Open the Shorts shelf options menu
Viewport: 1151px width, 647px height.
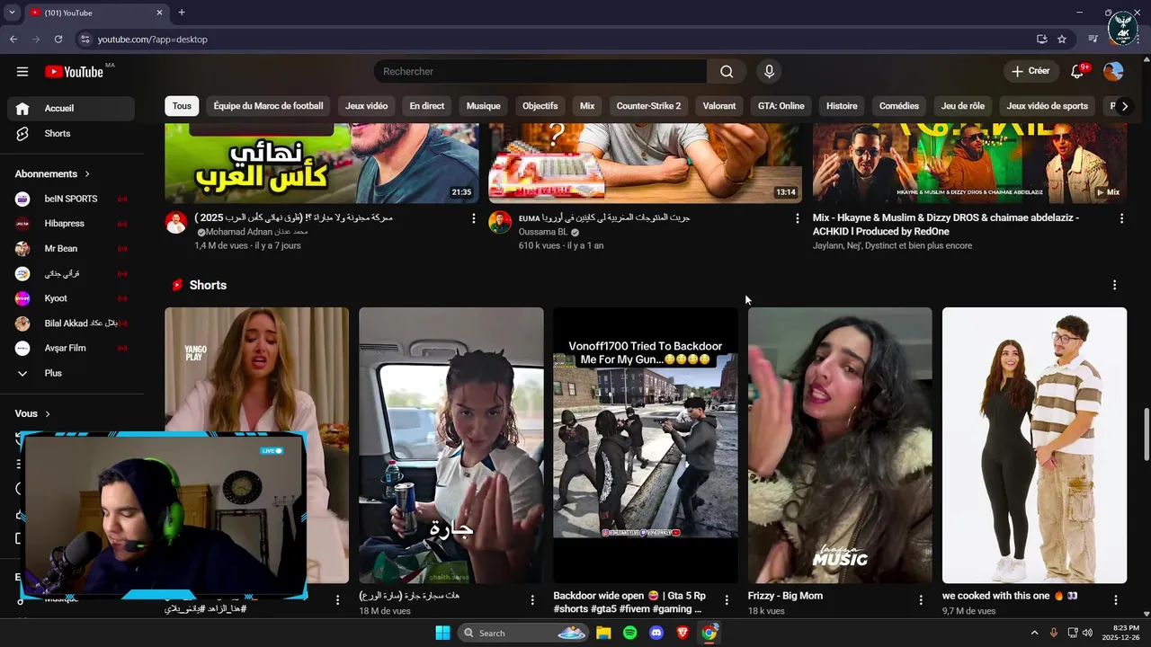pos(1114,285)
